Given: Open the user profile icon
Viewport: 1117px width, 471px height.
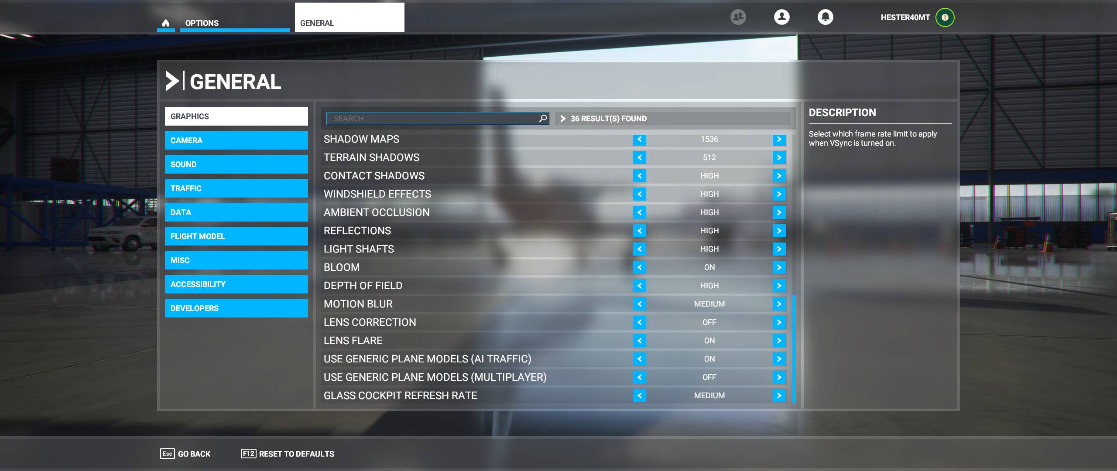Looking at the screenshot, I should click(x=781, y=17).
